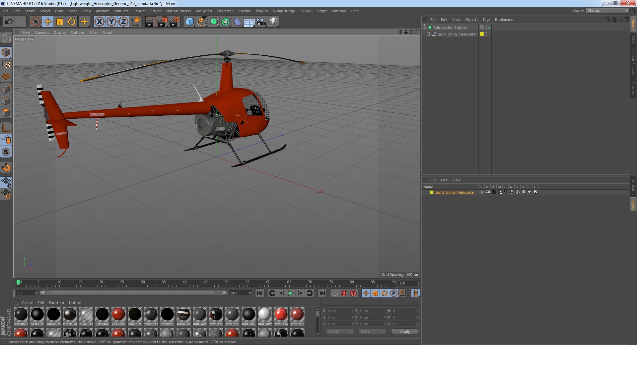The width and height of the screenshot is (637, 384).
Task: Toggle Subdivision Surface enable checkmark
Action: coord(489,28)
